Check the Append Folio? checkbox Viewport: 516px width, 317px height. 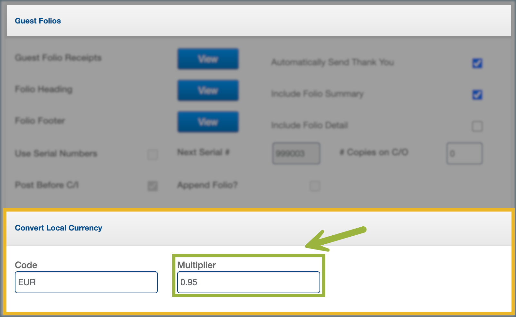tap(315, 186)
